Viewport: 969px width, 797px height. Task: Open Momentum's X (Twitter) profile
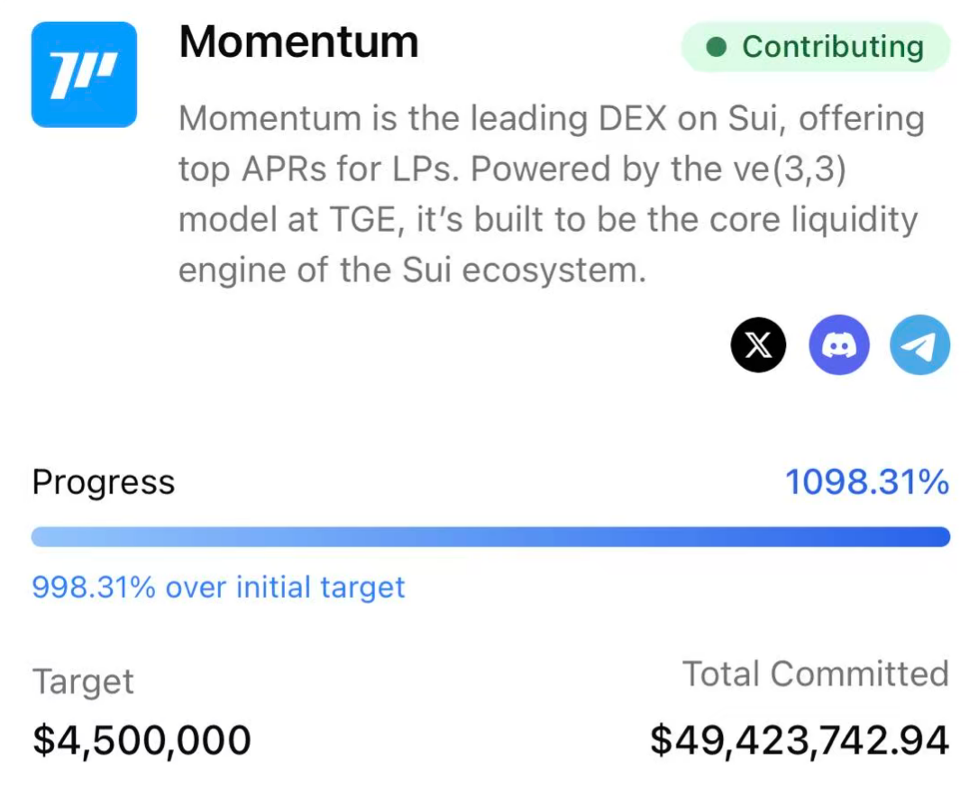[758, 345]
